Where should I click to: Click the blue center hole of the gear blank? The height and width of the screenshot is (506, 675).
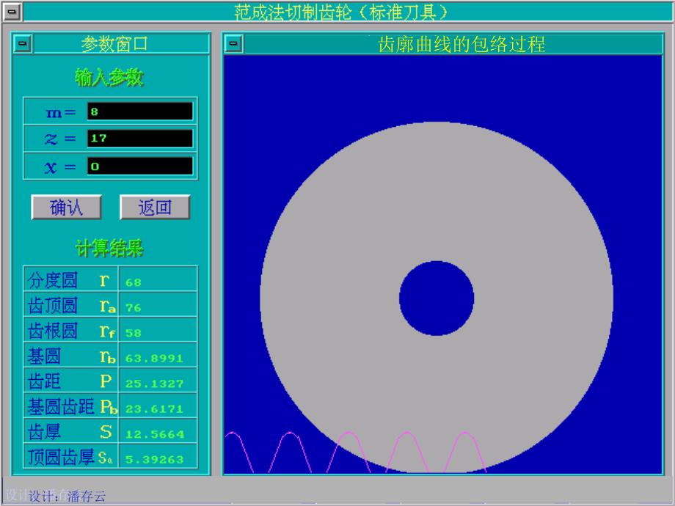(437, 298)
